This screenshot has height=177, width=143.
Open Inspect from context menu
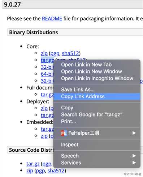coord(97,144)
